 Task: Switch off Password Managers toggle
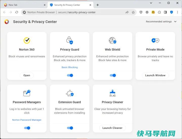(27, 128)
